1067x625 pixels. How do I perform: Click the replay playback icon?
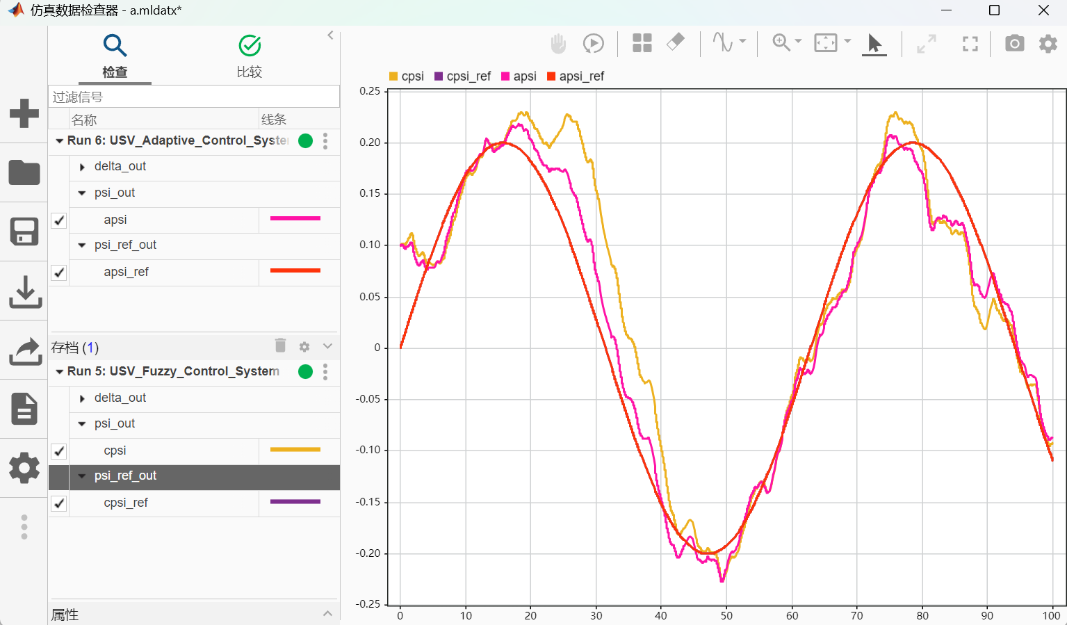pyautogui.click(x=593, y=44)
